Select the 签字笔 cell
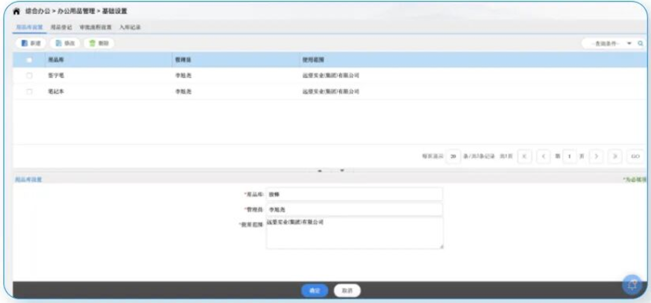Screen dimensions: 651x303 point(56,75)
